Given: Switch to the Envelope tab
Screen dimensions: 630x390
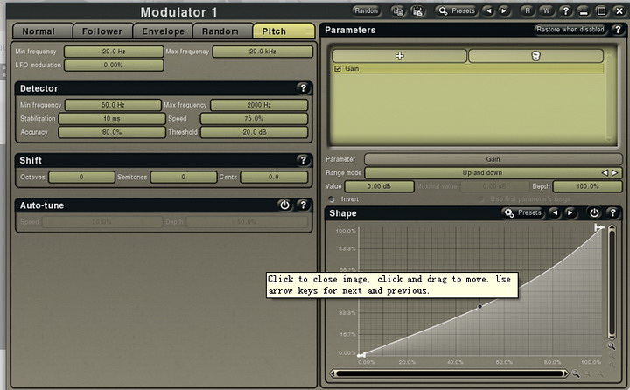Looking at the screenshot, I should 163,31.
